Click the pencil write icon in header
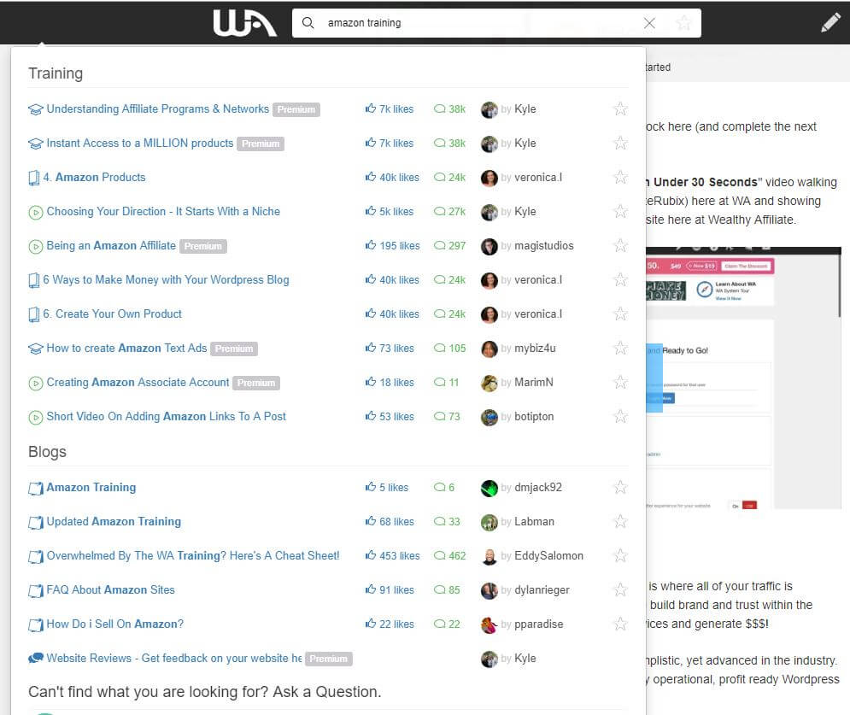Screen dimensions: 850x715 click(830, 23)
